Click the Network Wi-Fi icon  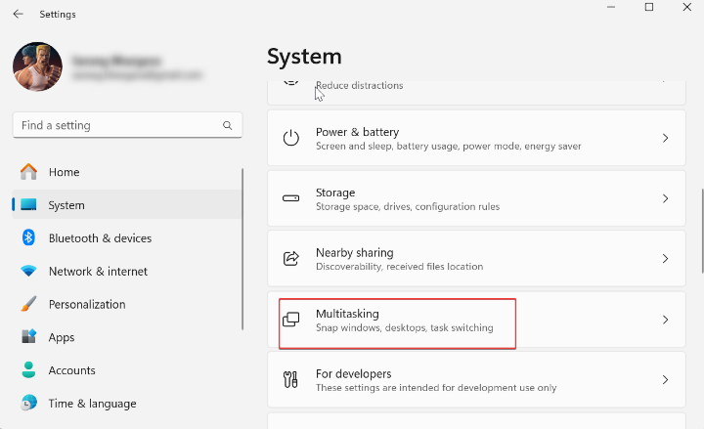[x=29, y=272]
